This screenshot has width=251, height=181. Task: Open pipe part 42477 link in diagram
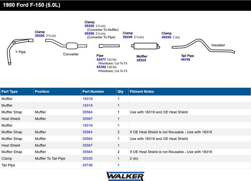(101, 60)
